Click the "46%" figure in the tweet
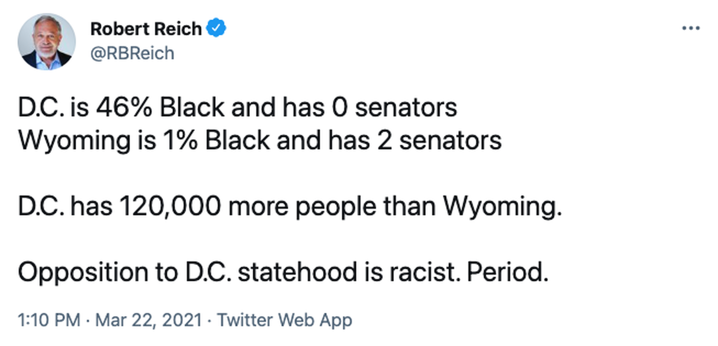This screenshot has height=346, width=718. pos(124,107)
